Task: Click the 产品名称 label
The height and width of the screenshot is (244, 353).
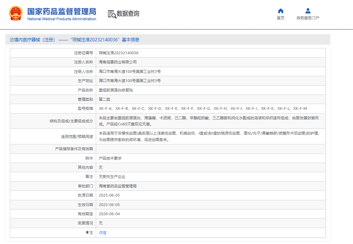Action: tap(85, 90)
